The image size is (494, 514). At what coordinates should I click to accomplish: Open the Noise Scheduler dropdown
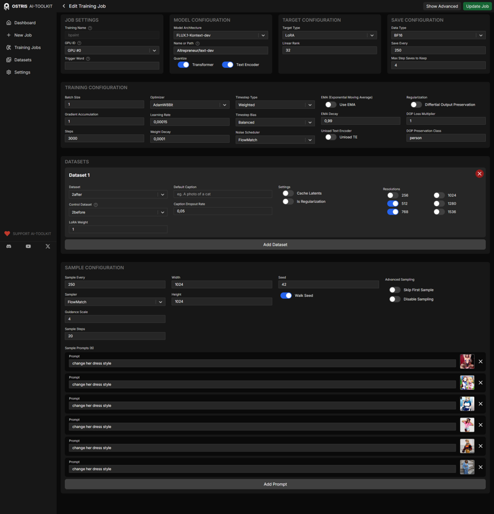(275, 140)
